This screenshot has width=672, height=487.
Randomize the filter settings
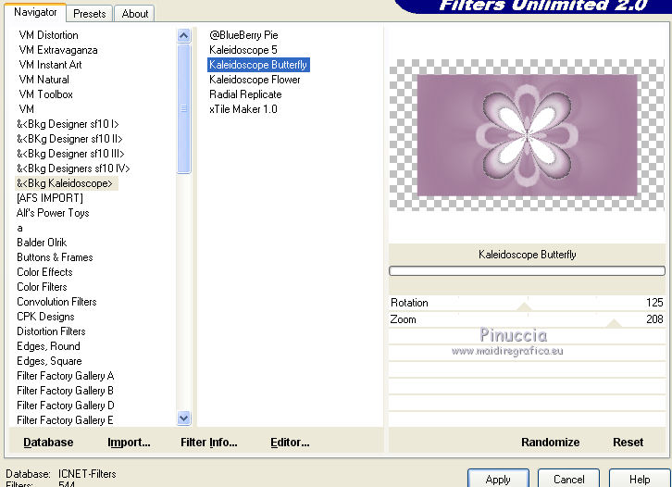pyautogui.click(x=551, y=443)
